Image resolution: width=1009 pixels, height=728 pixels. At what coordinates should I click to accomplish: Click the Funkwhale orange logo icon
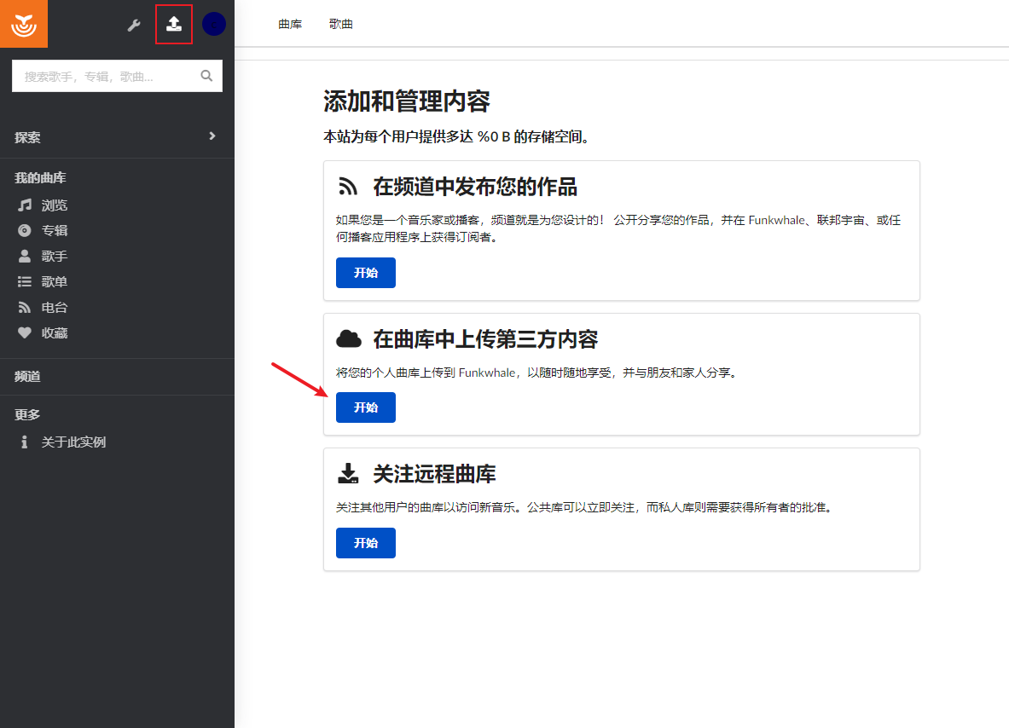24,24
